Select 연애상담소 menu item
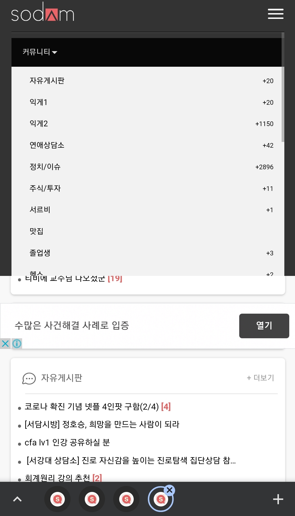Viewport: 295px width, 516px height. point(47,145)
